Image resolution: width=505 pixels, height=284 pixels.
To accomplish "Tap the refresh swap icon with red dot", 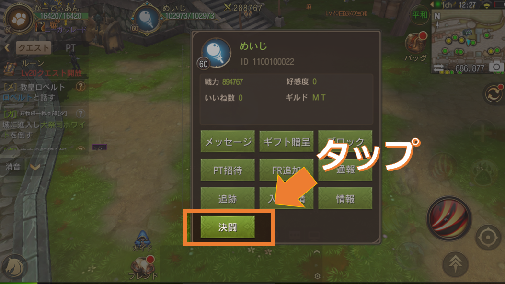I will point(494,94).
